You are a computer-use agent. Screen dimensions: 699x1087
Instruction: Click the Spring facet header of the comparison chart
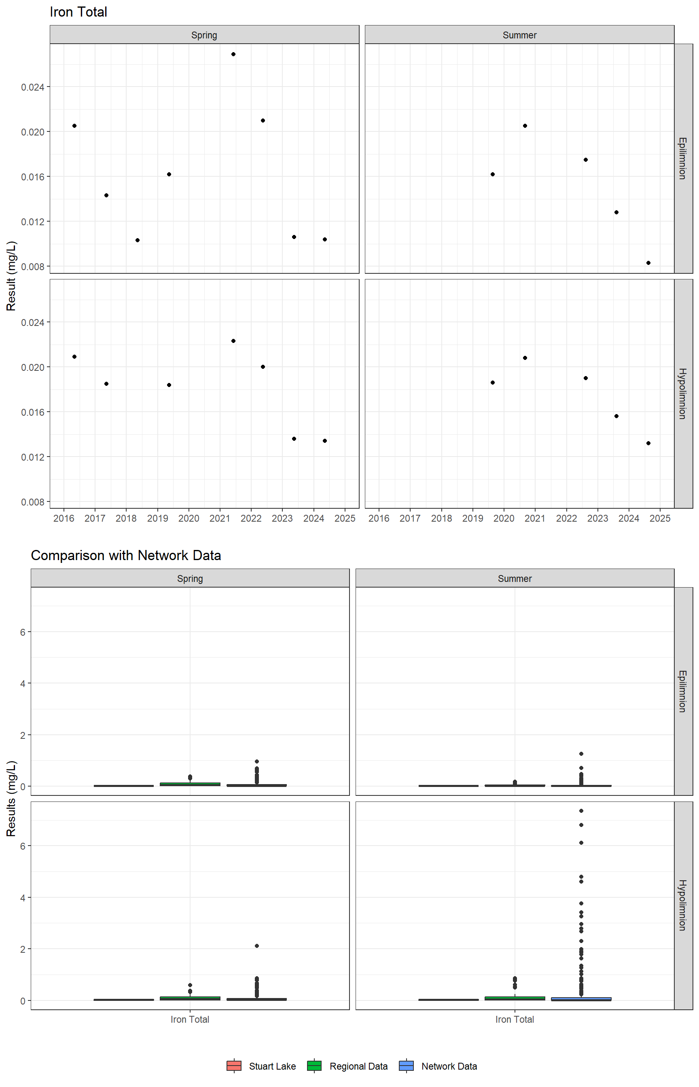pyautogui.click(x=190, y=578)
